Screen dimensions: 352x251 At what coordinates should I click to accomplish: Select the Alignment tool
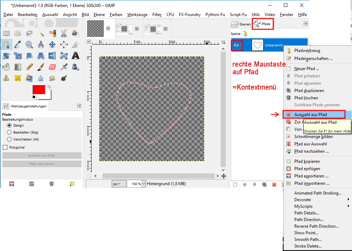(x=64, y=45)
